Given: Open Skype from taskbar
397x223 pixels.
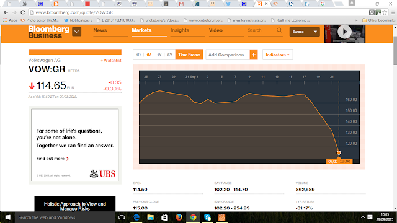Looking at the screenshot, I should click(x=207, y=217).
